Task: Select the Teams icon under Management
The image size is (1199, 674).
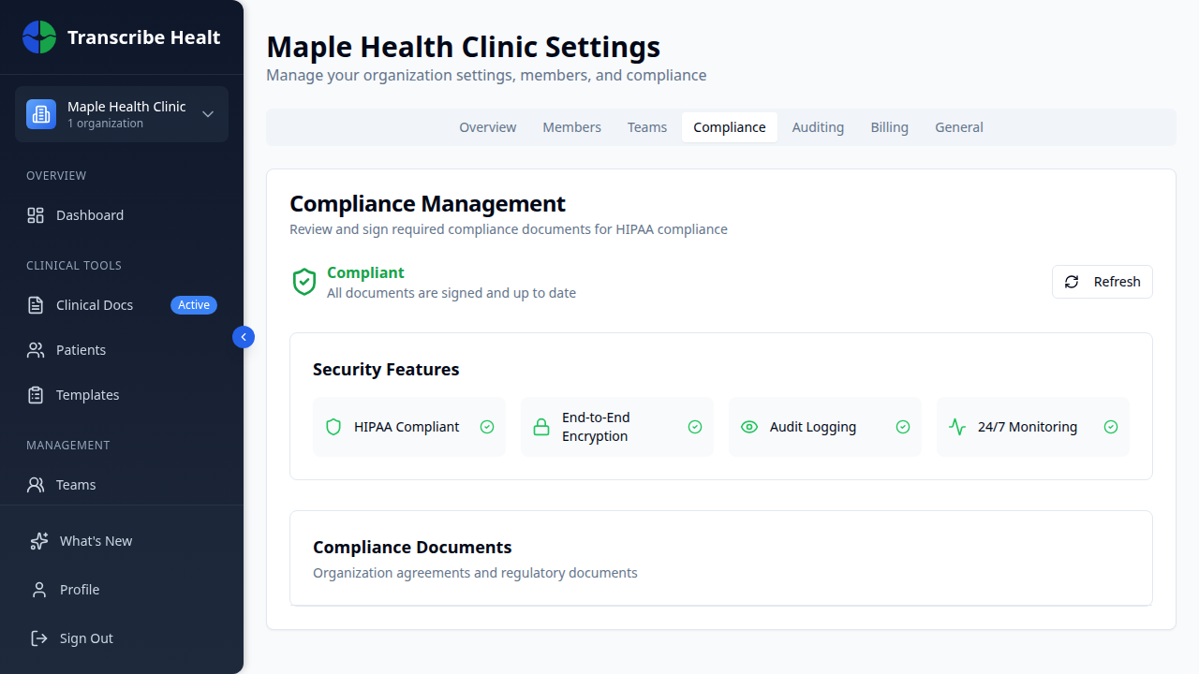Action: point(36,484)
